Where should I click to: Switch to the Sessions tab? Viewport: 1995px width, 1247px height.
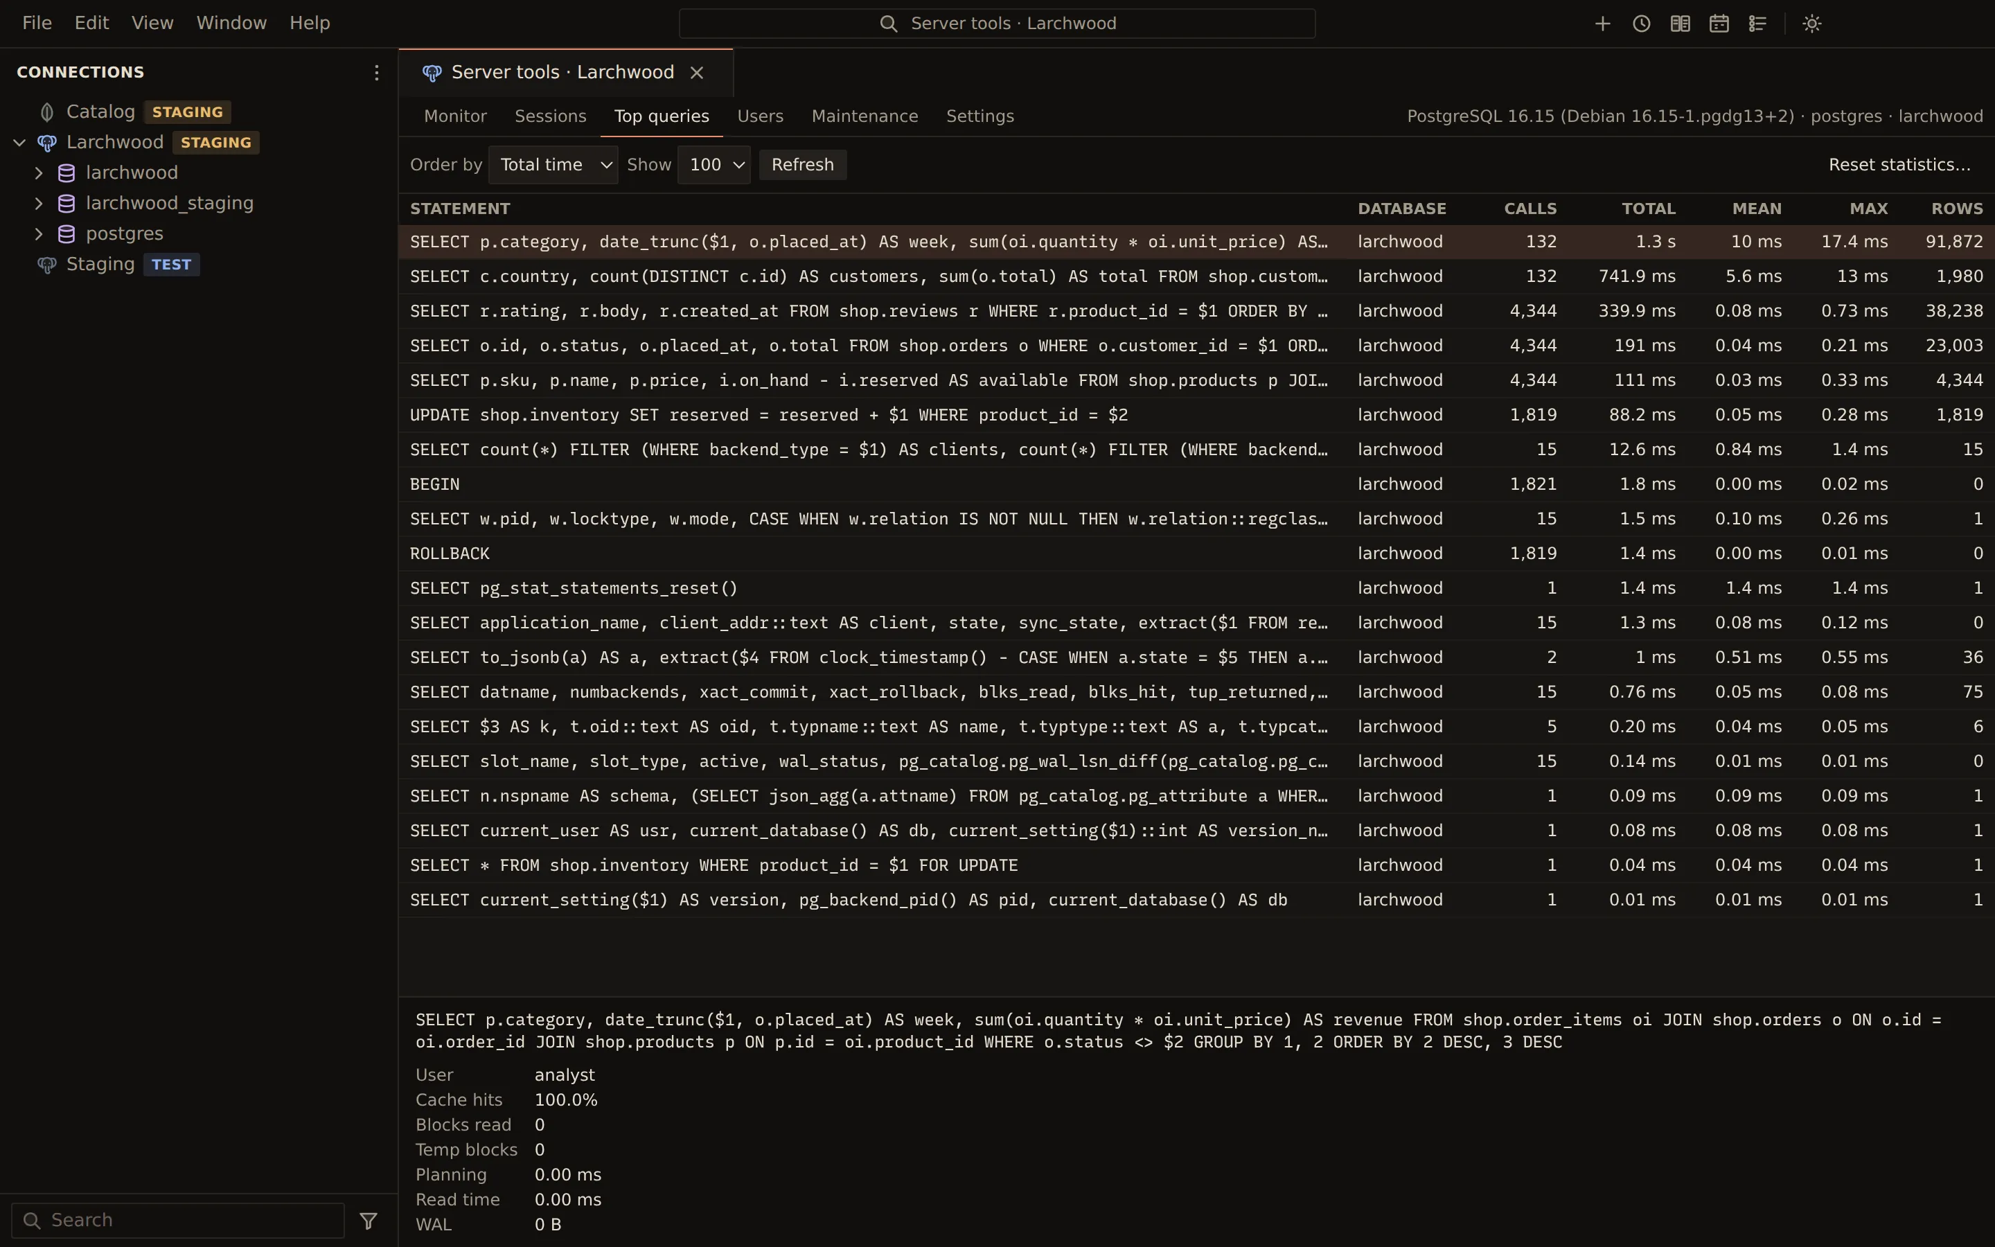tap(551, 116)
